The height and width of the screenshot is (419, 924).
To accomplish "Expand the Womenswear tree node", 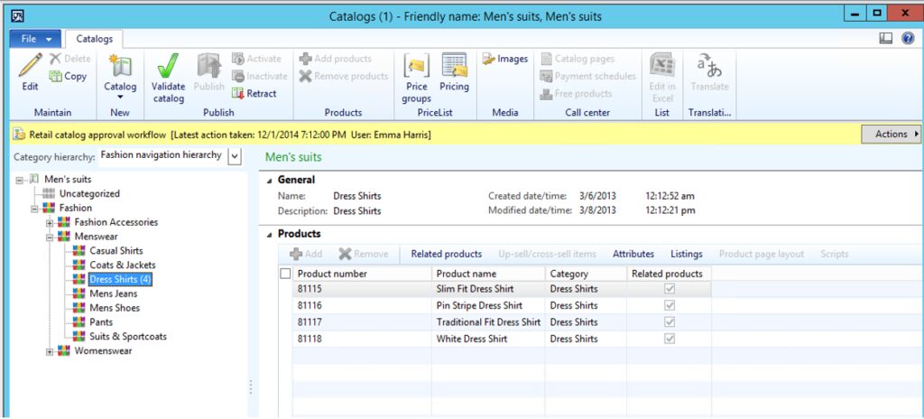I will pyautogui.click(x=51, y=351).
